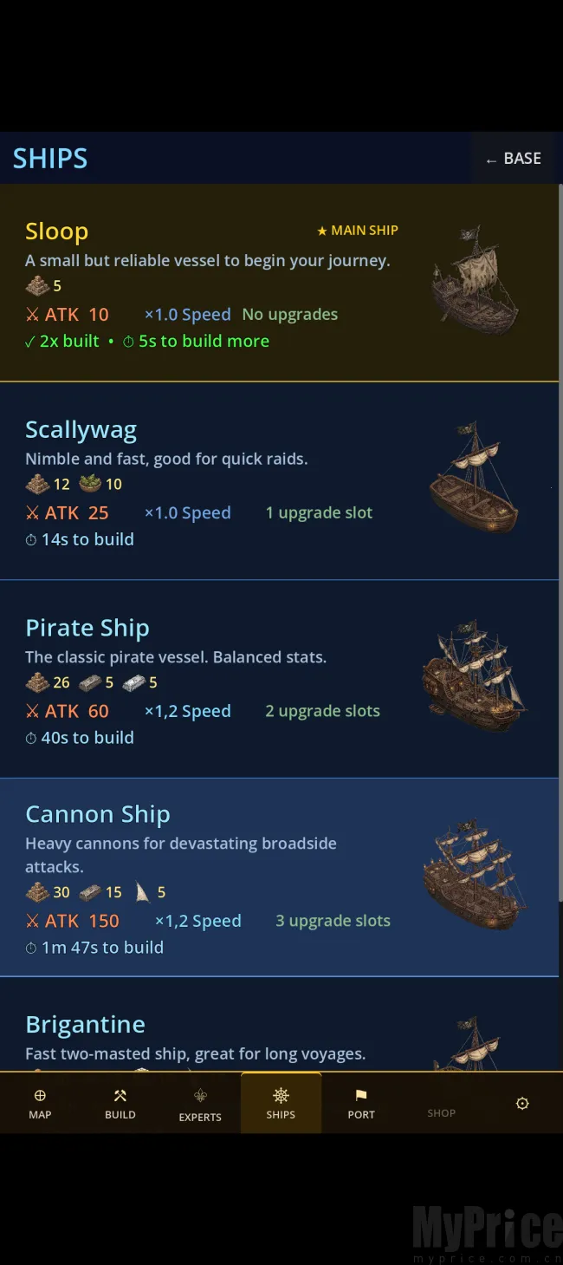The image size is (563, 1265).
Task: Open the settings gear icon
Action: [x=522, y=1104]
